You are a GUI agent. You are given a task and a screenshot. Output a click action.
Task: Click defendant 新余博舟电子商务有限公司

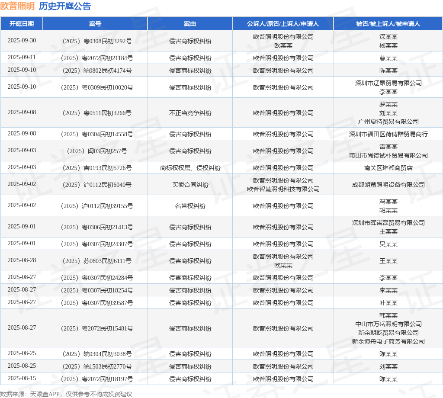pyautogui.click(x=388, y=341)
